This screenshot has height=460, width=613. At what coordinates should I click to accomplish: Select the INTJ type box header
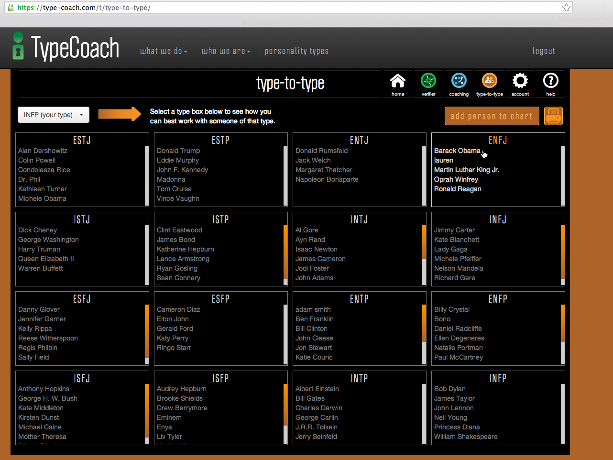click(x=359, y=219)
